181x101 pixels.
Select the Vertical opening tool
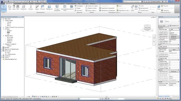pos(143,8)
